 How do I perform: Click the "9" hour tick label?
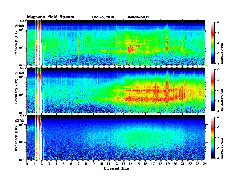[94, 164]
